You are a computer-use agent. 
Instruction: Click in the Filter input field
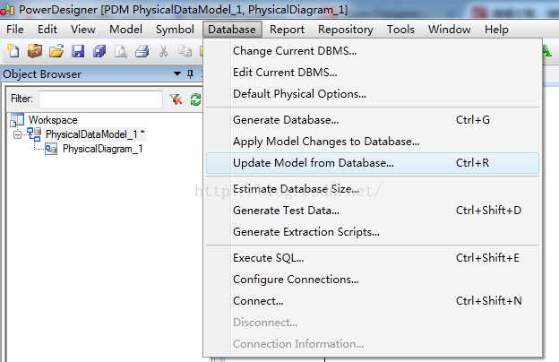(100, 99)
